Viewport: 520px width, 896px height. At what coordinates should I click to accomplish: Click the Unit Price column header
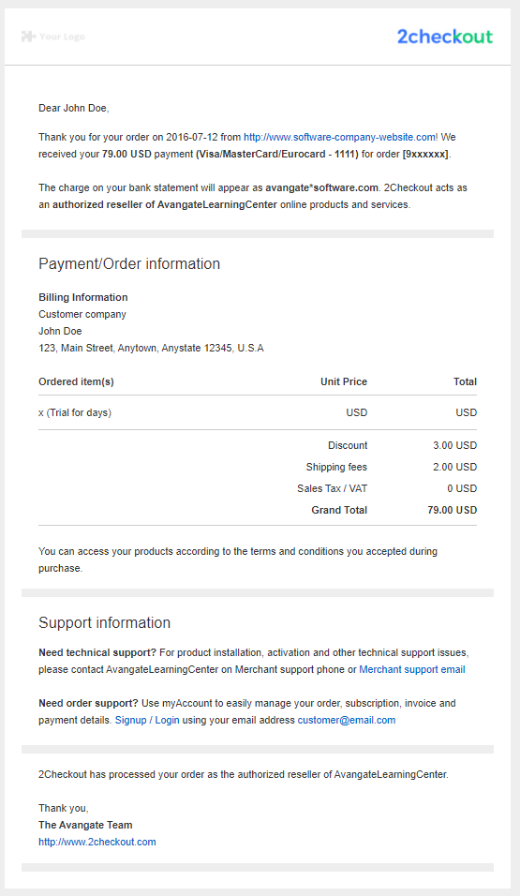[344, 381]
